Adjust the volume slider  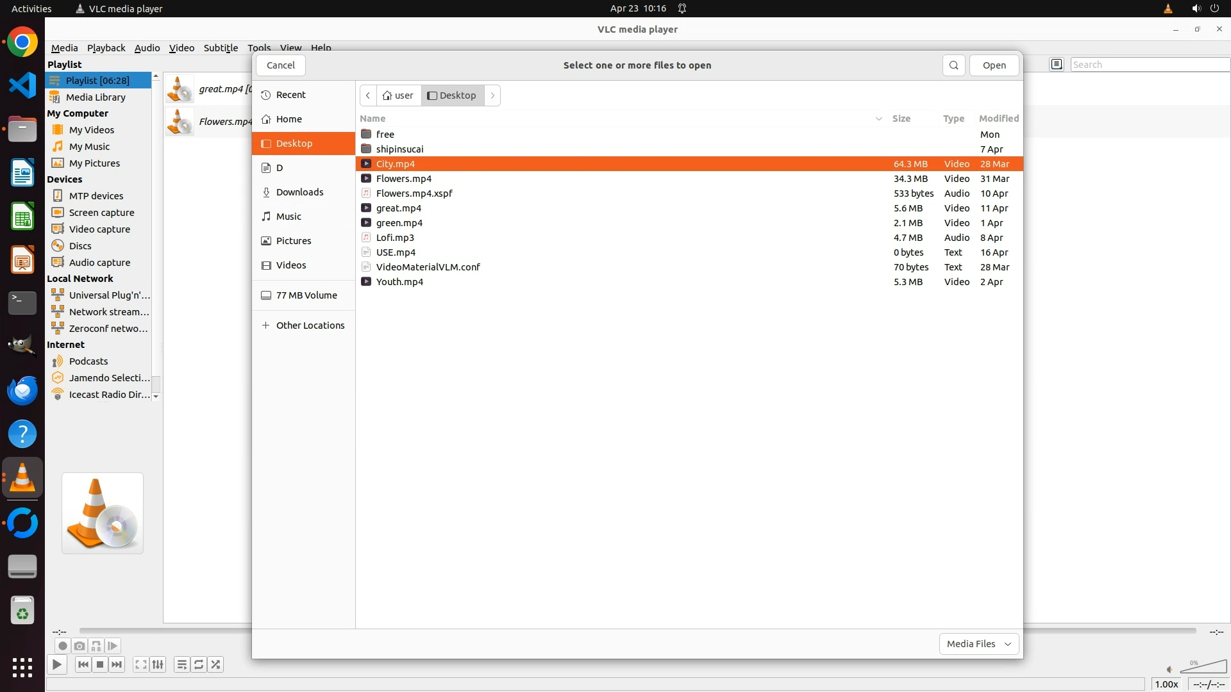1203,668
